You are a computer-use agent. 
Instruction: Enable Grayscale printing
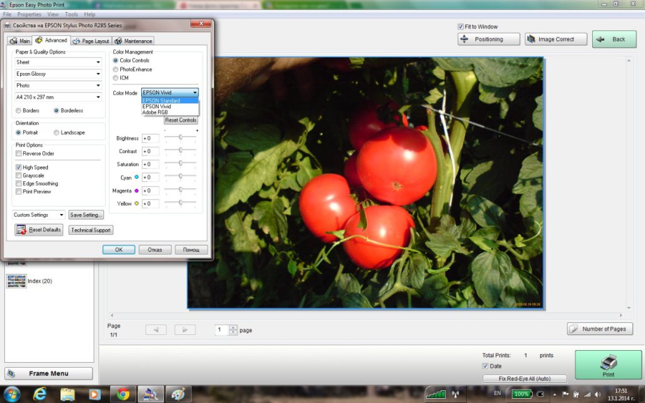tap(18, 176)
